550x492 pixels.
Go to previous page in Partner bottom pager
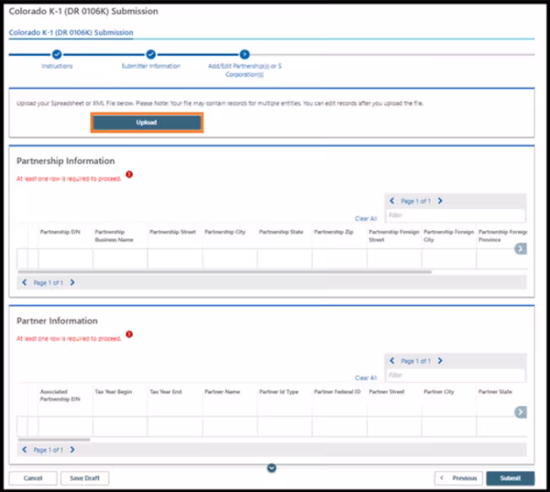(x=25, y=450)
